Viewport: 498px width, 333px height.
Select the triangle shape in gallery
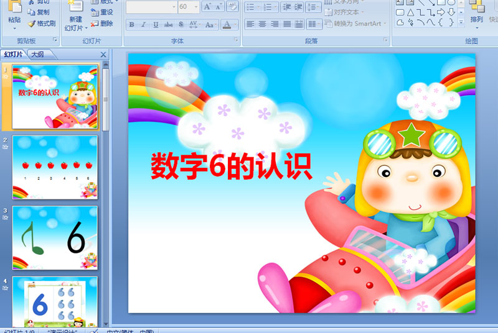coord(410,12)
